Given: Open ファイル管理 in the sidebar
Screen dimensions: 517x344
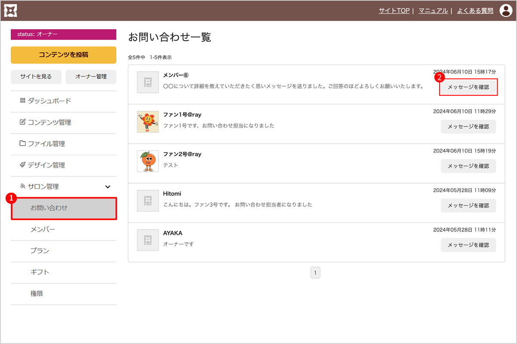Looking at the screenshot, I should click(46, 144).
